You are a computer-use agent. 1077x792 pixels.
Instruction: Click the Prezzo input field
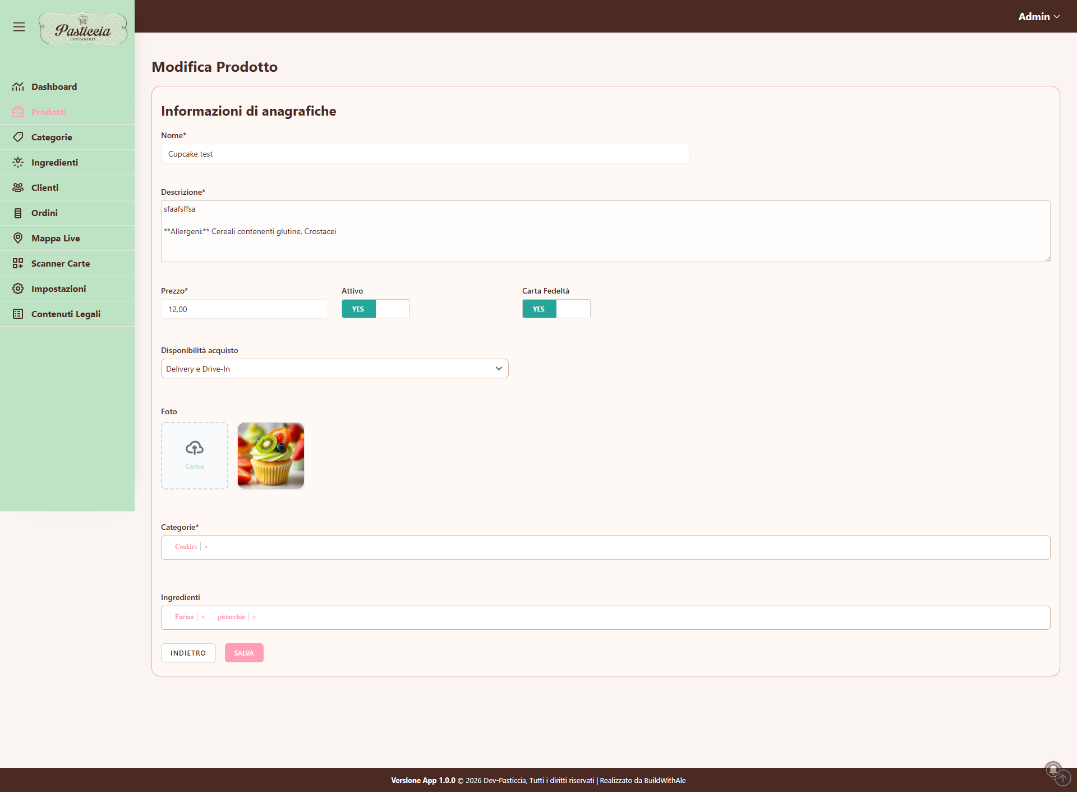[x=245, y=309]
